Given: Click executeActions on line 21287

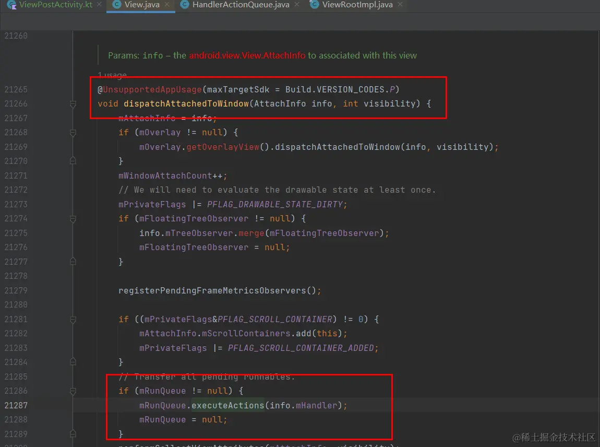Looking at the screenshot, I should pyautogui.click(x=227, y=406).
